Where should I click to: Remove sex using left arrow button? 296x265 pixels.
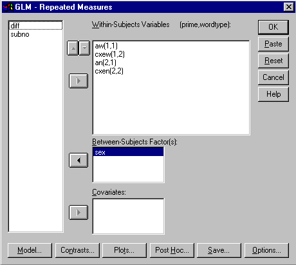[79, 160]
